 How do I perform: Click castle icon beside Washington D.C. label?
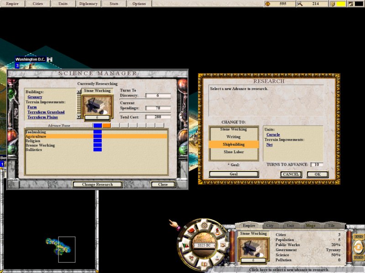(50, 60)
